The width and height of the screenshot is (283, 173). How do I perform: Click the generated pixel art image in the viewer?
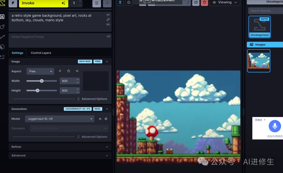pos(178,117)
